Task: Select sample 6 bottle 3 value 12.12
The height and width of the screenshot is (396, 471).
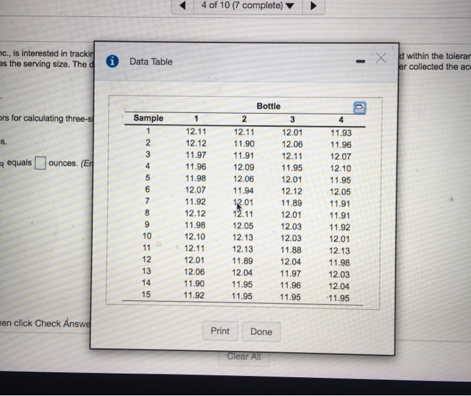Action: 291,191
